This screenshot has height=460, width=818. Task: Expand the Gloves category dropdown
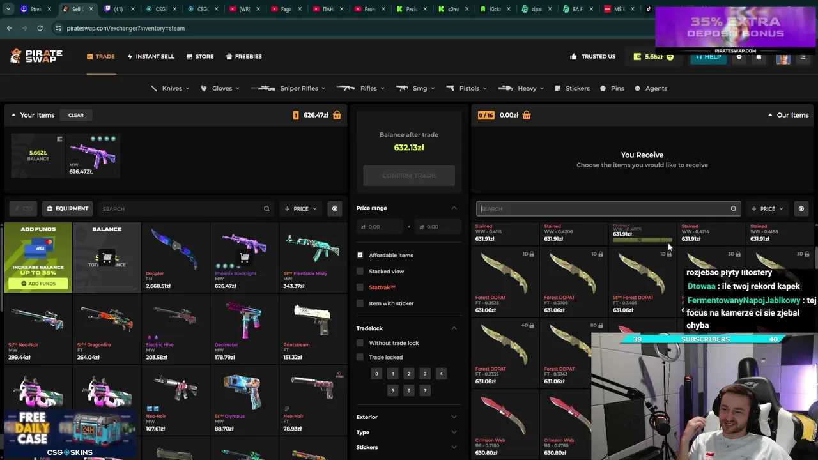click(220, 88)
